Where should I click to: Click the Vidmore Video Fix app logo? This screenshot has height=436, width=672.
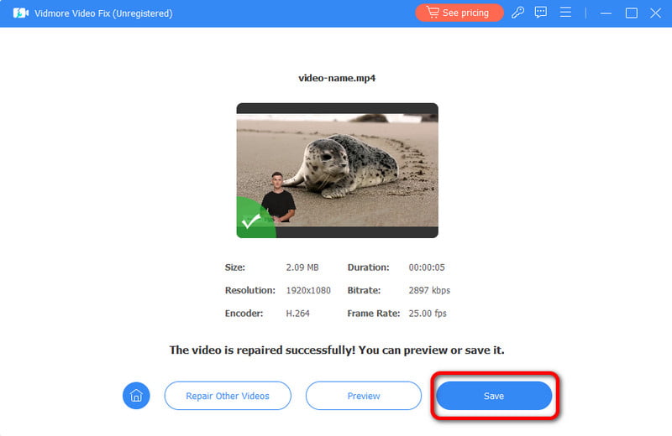tap(21, 13)
